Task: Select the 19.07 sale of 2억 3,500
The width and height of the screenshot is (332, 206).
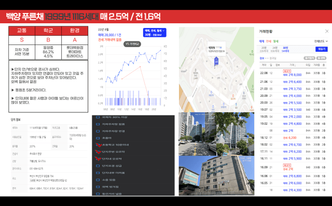Action: click(x=293, y=110)
